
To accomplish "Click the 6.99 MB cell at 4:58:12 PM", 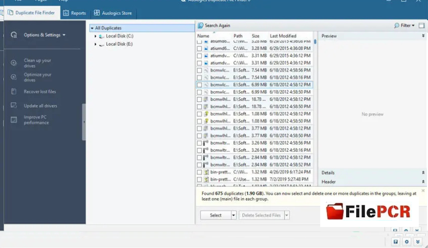I will click(259, 85).
